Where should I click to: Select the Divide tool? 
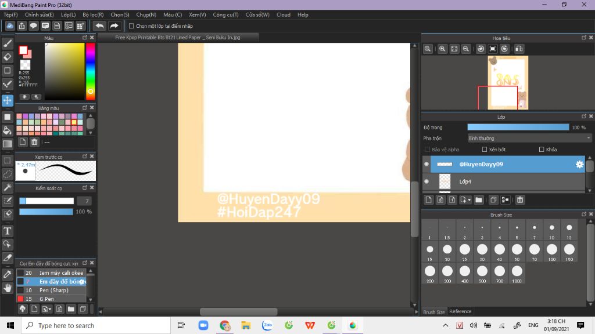click(7, 258)
